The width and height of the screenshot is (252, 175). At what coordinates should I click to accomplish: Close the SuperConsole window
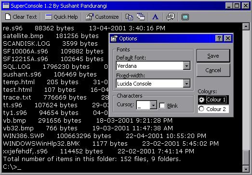(246, 6)
